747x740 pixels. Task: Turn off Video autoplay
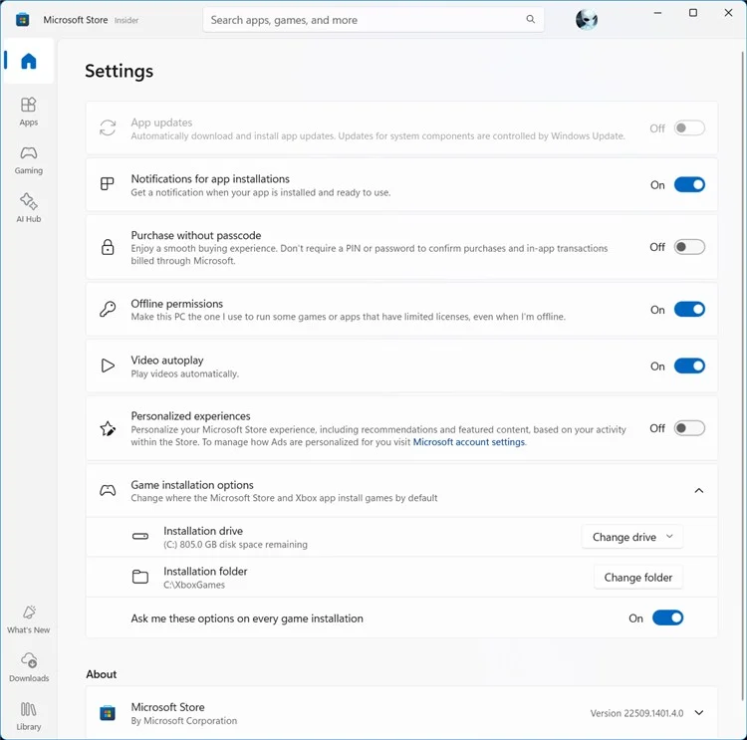[x=689, y=366]
